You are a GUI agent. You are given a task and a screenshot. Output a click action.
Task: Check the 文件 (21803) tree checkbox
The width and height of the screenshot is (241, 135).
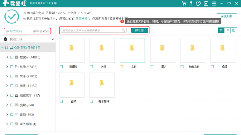point(12,76)
